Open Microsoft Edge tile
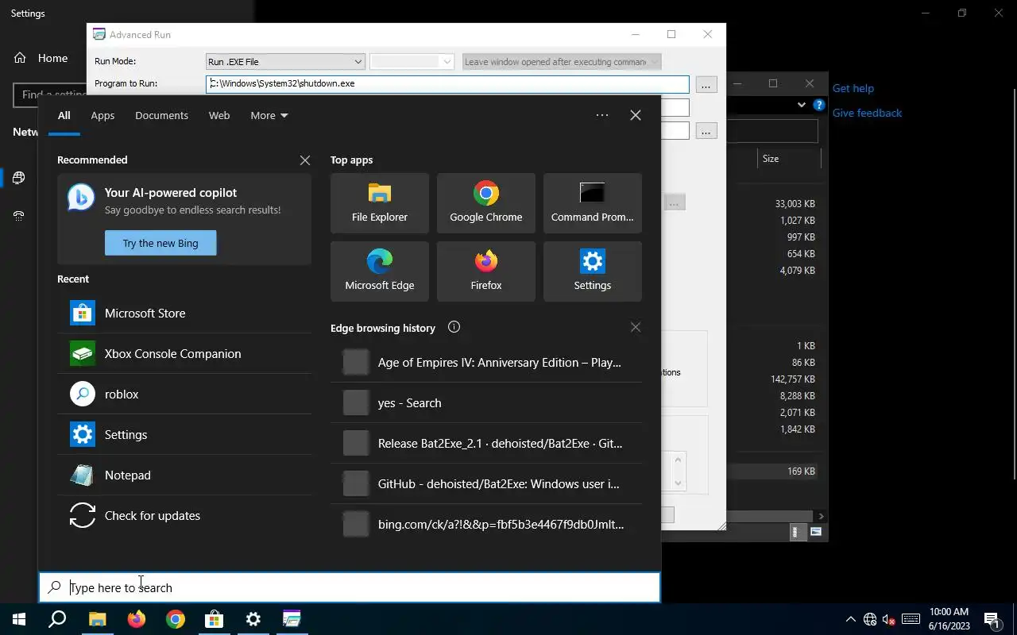 [x=380, y=271]
